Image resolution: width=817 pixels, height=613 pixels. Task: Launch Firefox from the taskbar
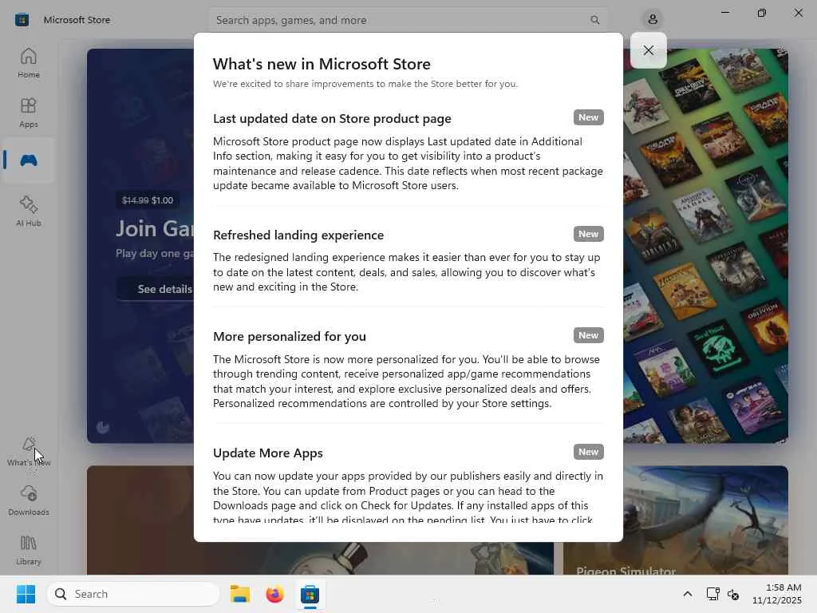point(274,594)
